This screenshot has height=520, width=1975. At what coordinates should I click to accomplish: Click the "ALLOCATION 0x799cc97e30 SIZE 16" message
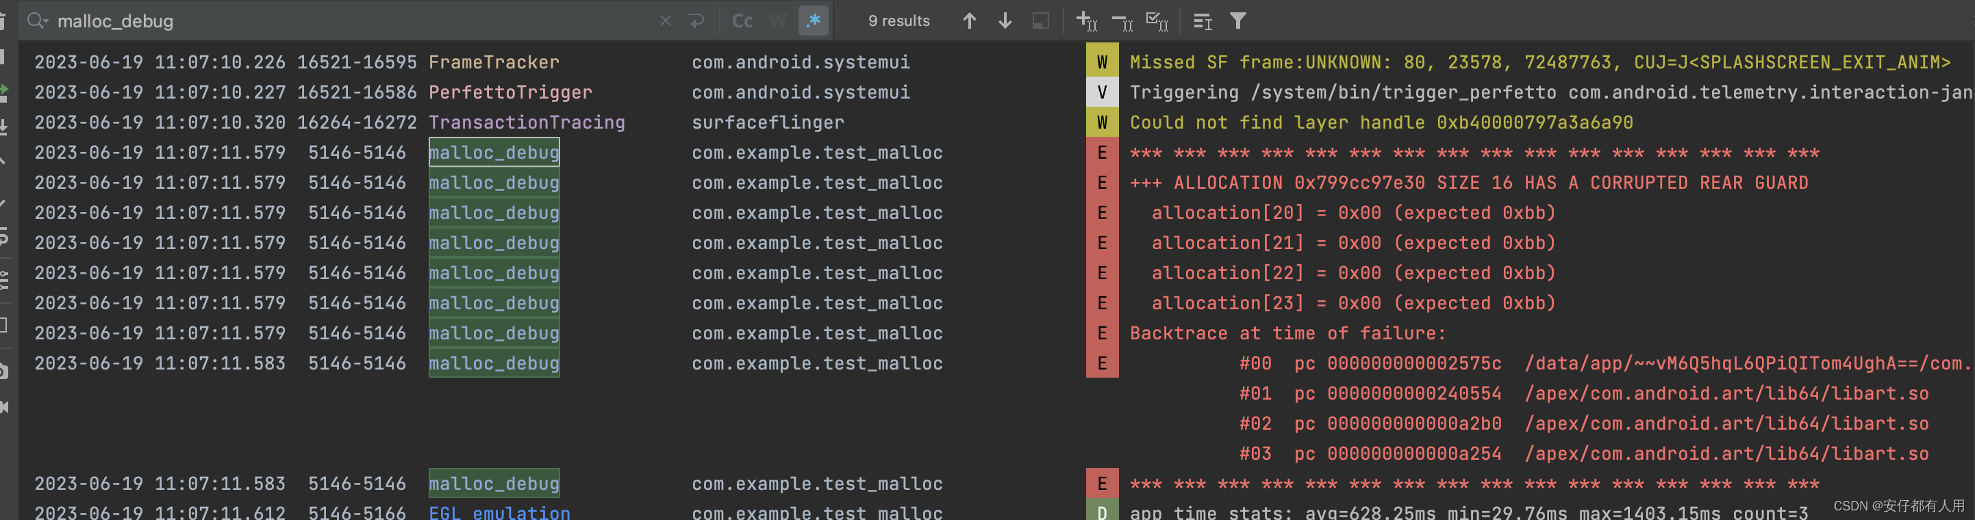pyautogui.click(x=1468, y=182)
